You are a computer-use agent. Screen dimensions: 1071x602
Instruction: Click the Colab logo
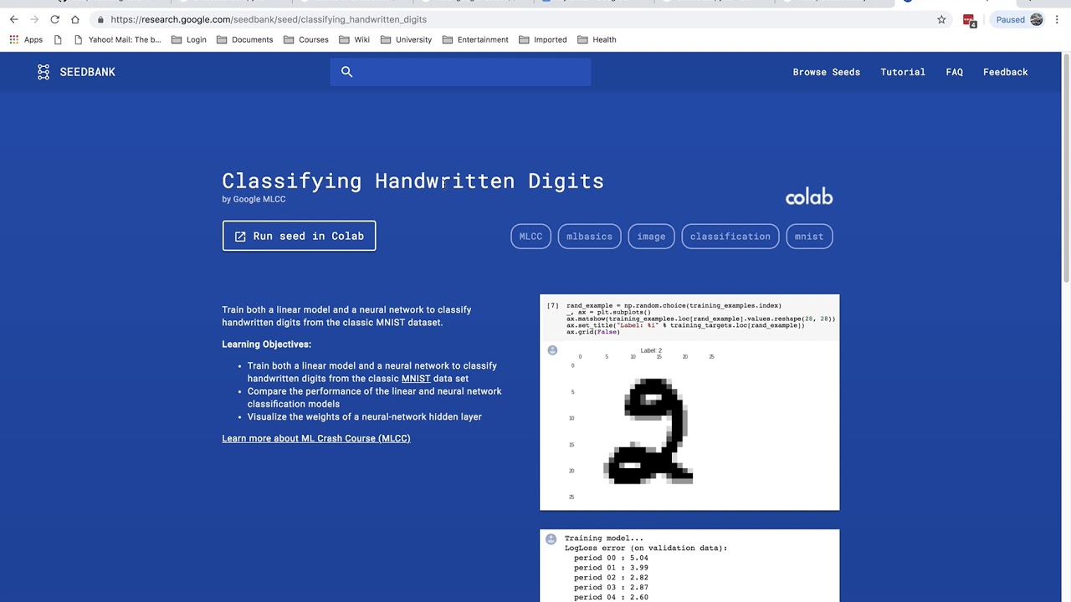[809, 196]
